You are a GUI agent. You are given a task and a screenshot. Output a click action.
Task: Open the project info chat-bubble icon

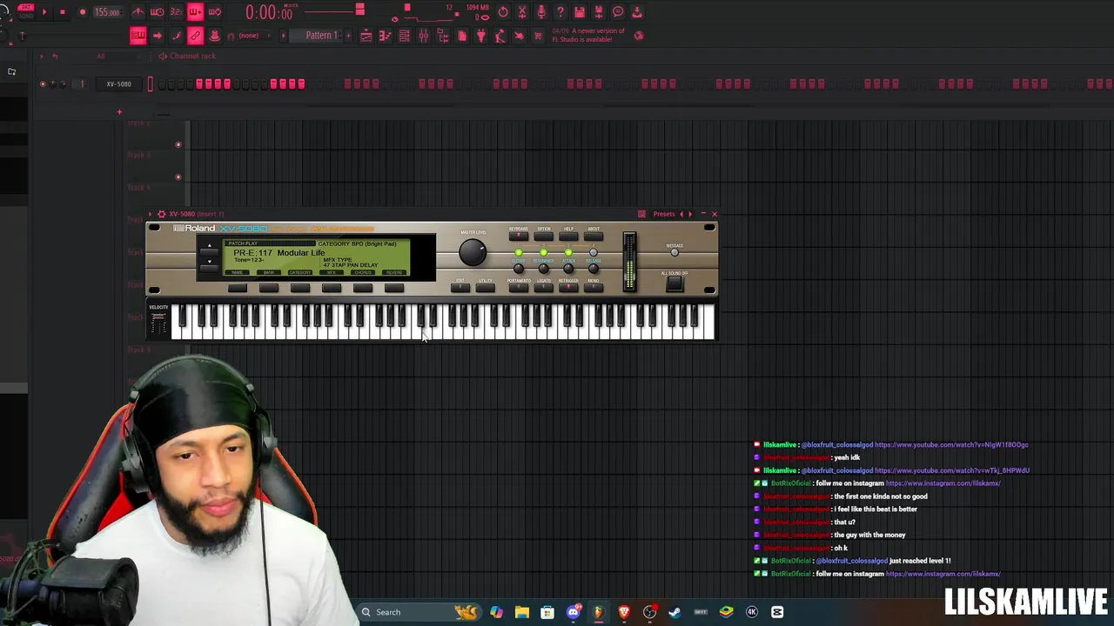[x=618, y=12]
